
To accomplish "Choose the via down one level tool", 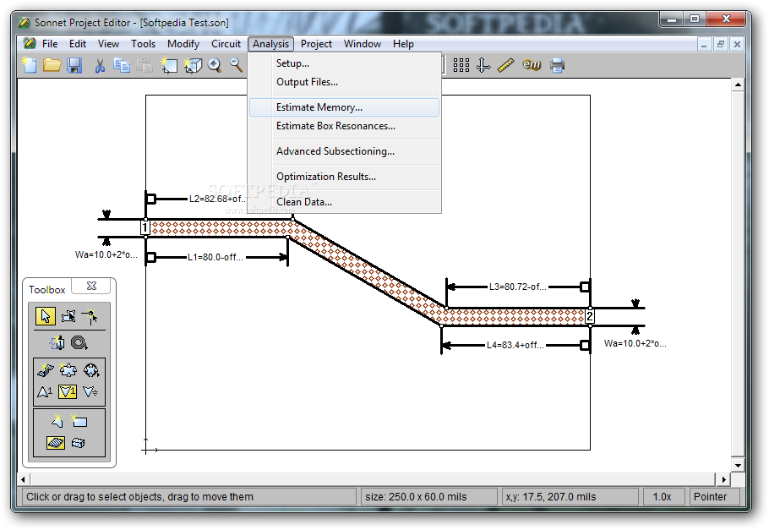I will coord(68,391).
